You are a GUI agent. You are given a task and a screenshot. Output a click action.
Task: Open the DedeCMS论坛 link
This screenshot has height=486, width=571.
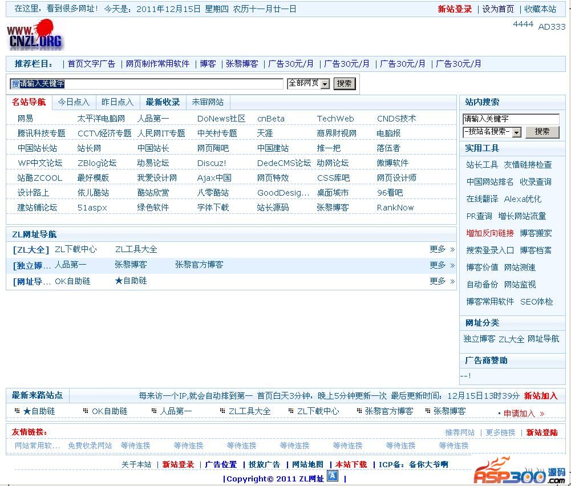(284, 163)
